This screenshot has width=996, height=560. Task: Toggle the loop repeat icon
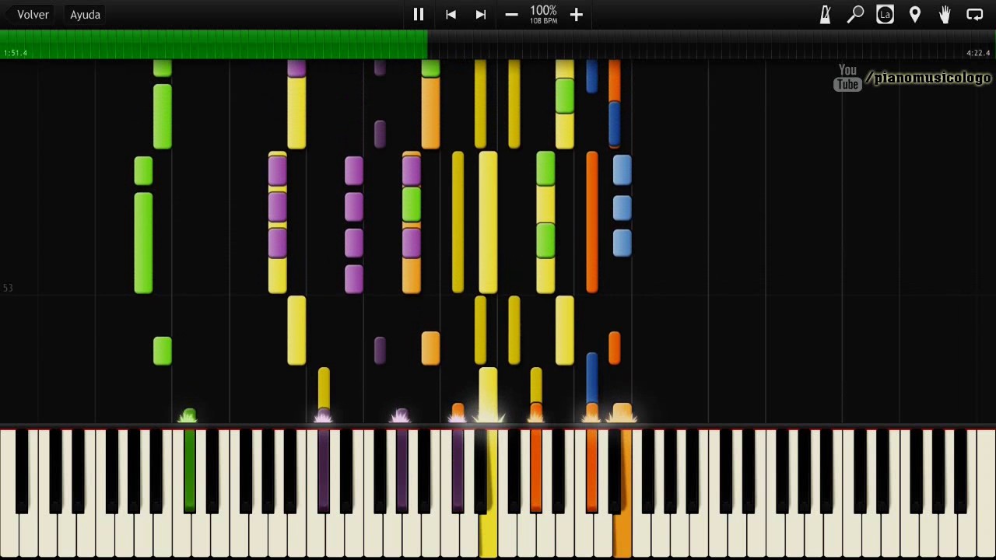(975, 14)
